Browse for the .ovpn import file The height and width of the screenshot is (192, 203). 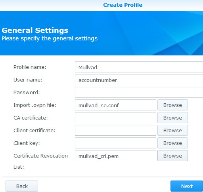coord(172,105)
